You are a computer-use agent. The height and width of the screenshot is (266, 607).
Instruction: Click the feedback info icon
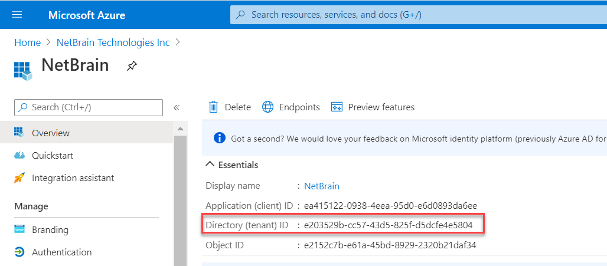click(x=219, y=138)
